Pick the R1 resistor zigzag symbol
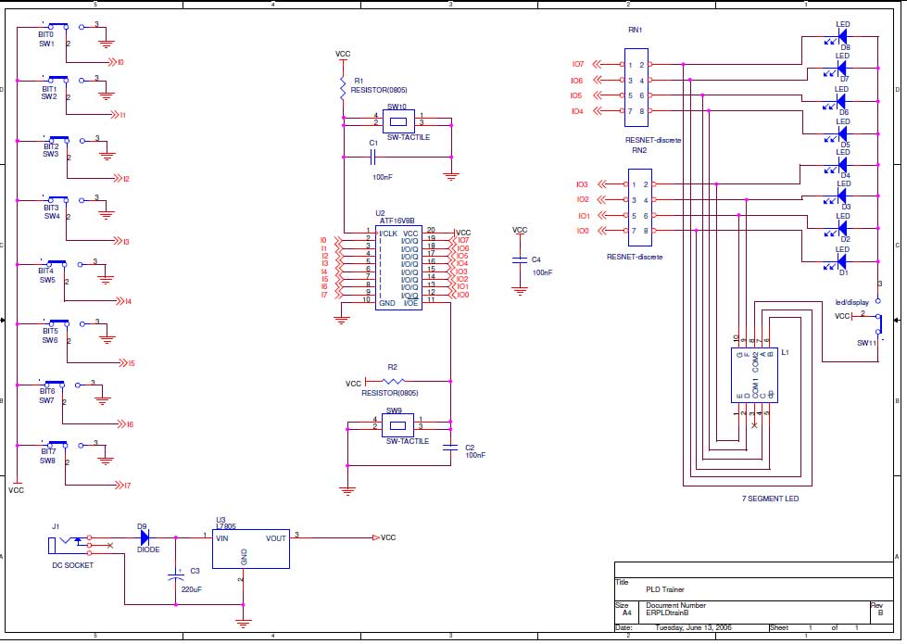The width and height of the screenshot is (907, 644). (x=343, y=88)
